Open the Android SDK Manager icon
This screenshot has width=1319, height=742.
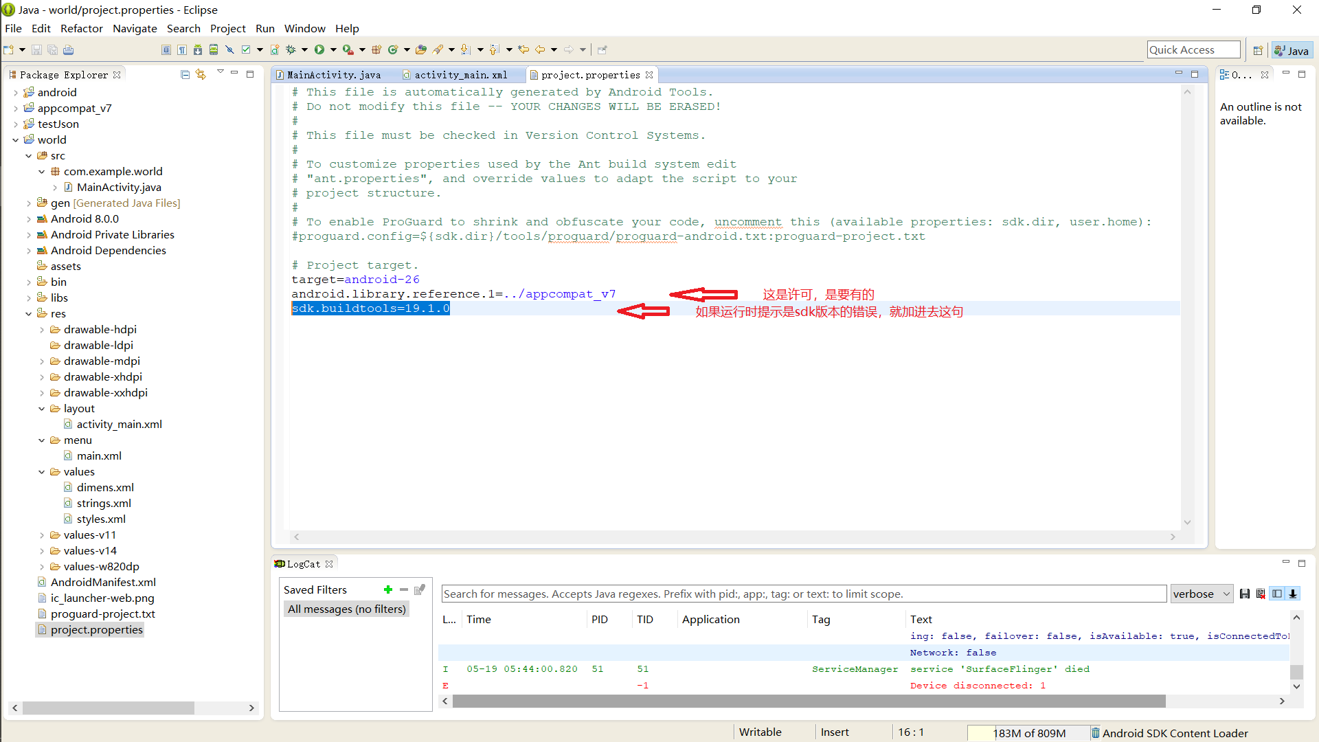[x=198, y=49]
